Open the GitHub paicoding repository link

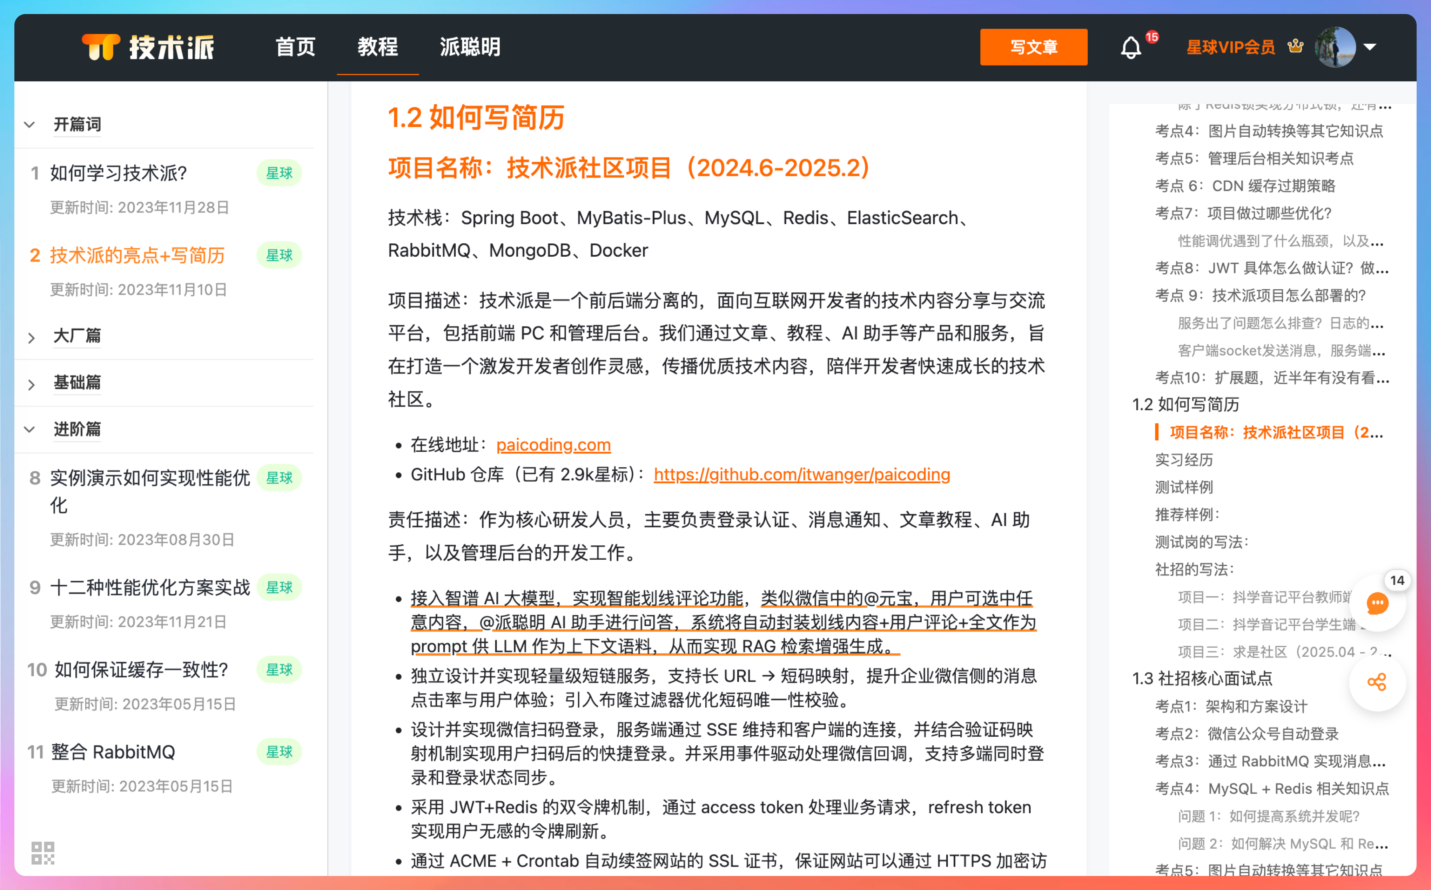click(801, 474)
